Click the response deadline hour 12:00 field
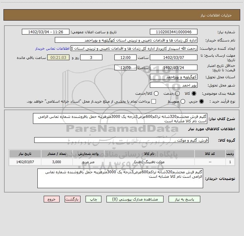 [125, 57]
